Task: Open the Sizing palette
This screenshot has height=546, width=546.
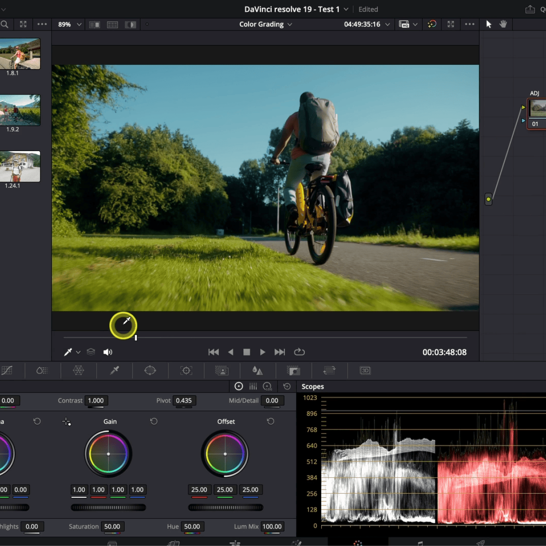Action: 329,370
